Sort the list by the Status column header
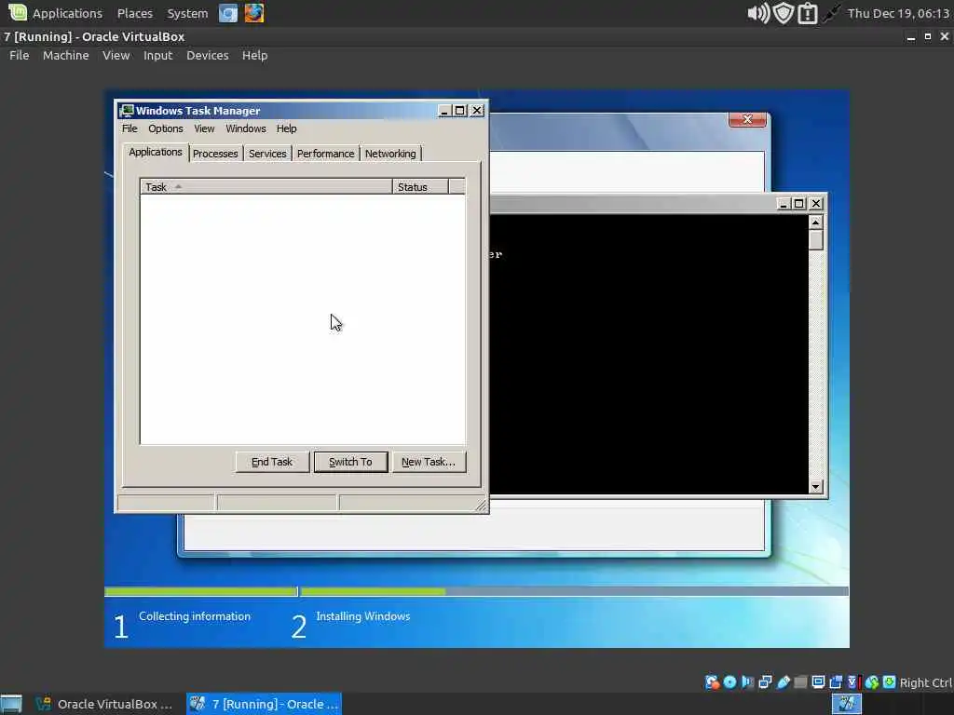This screenshot has width=954, height=715. click(420, 186)
